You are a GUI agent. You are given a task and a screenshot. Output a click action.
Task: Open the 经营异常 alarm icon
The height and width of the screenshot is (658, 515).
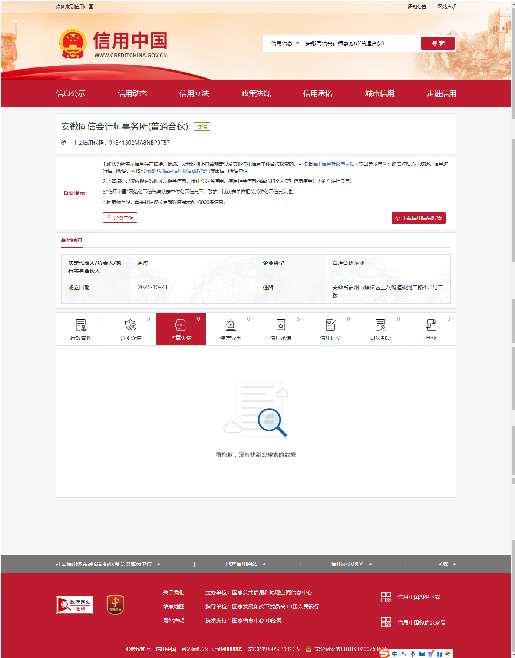[x=231, y=325]
